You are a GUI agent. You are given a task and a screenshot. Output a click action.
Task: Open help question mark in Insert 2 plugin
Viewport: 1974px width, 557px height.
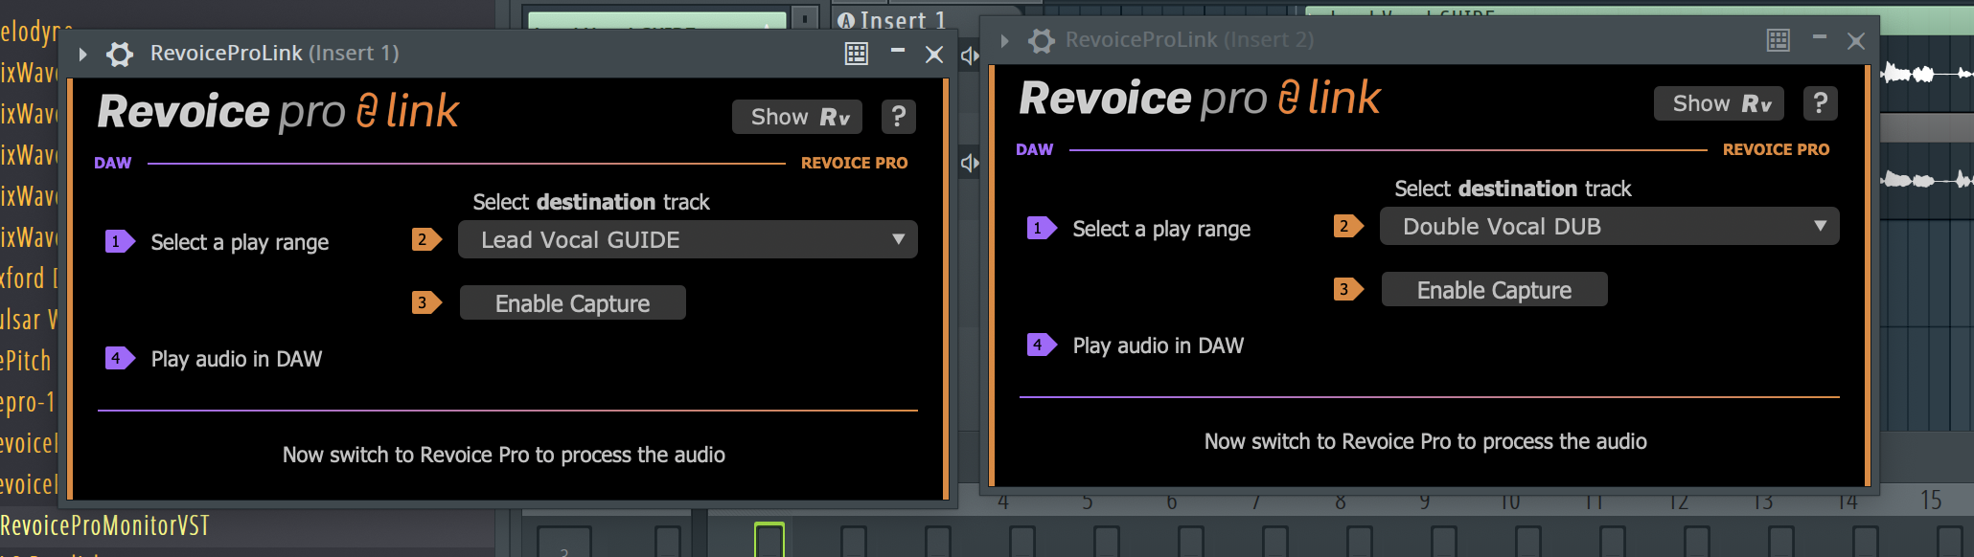(x=1820, y=103)
